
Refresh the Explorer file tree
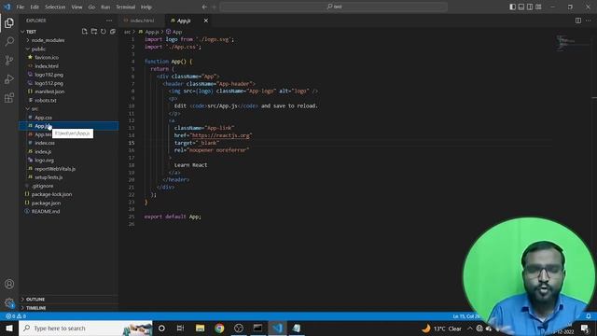[104, 32]
